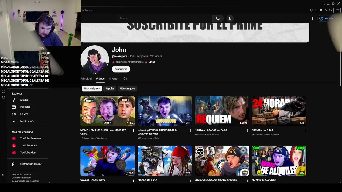The width and height of the screenshot is (342, 192).
Task: Open the elden ring video thumbnail
Action: tap(165, 111)
